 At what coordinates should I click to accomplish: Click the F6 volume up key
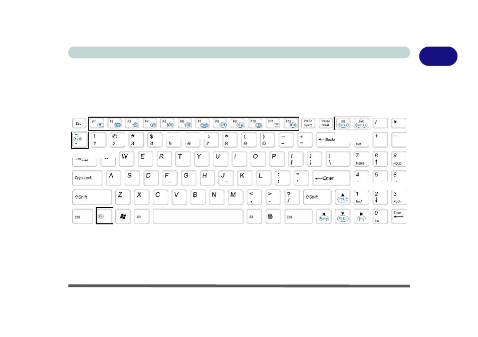(x=185, y=123)
